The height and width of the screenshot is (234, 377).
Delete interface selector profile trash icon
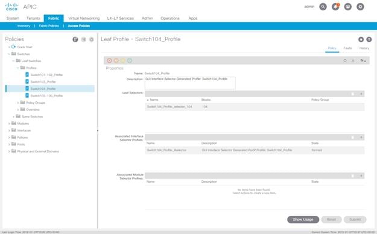click(353, 138)
